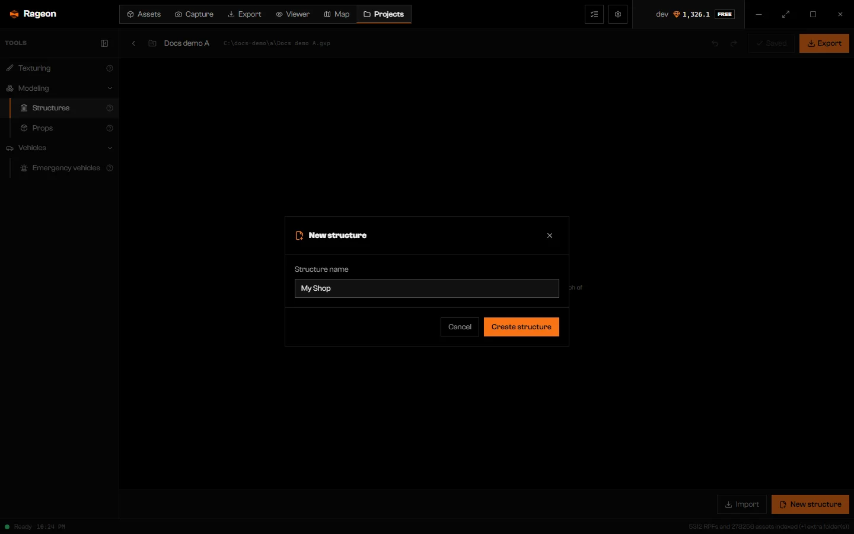854x534 pixels.
Task: Confirm with Create structure button
Action: (x=521, y=327)
